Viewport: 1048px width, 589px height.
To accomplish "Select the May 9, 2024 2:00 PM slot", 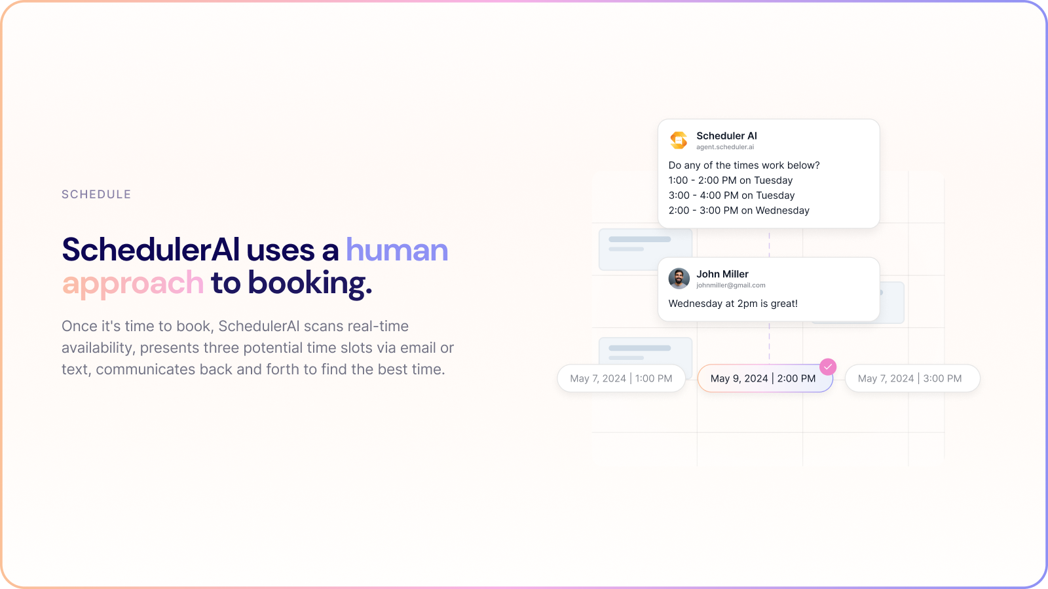I will [x=764, y=378].
